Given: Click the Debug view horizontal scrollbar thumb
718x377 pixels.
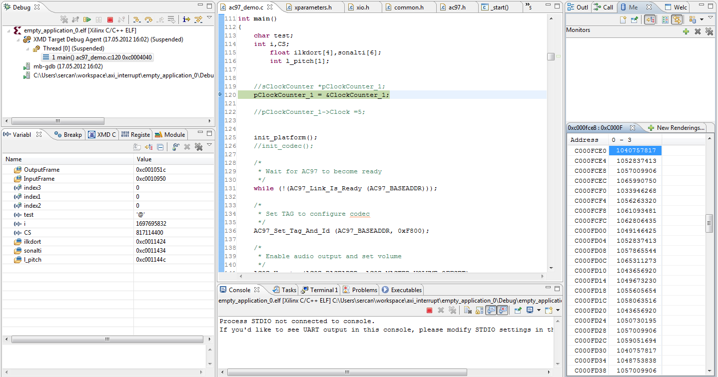Looking at the screenshot, I should [58, 121].
